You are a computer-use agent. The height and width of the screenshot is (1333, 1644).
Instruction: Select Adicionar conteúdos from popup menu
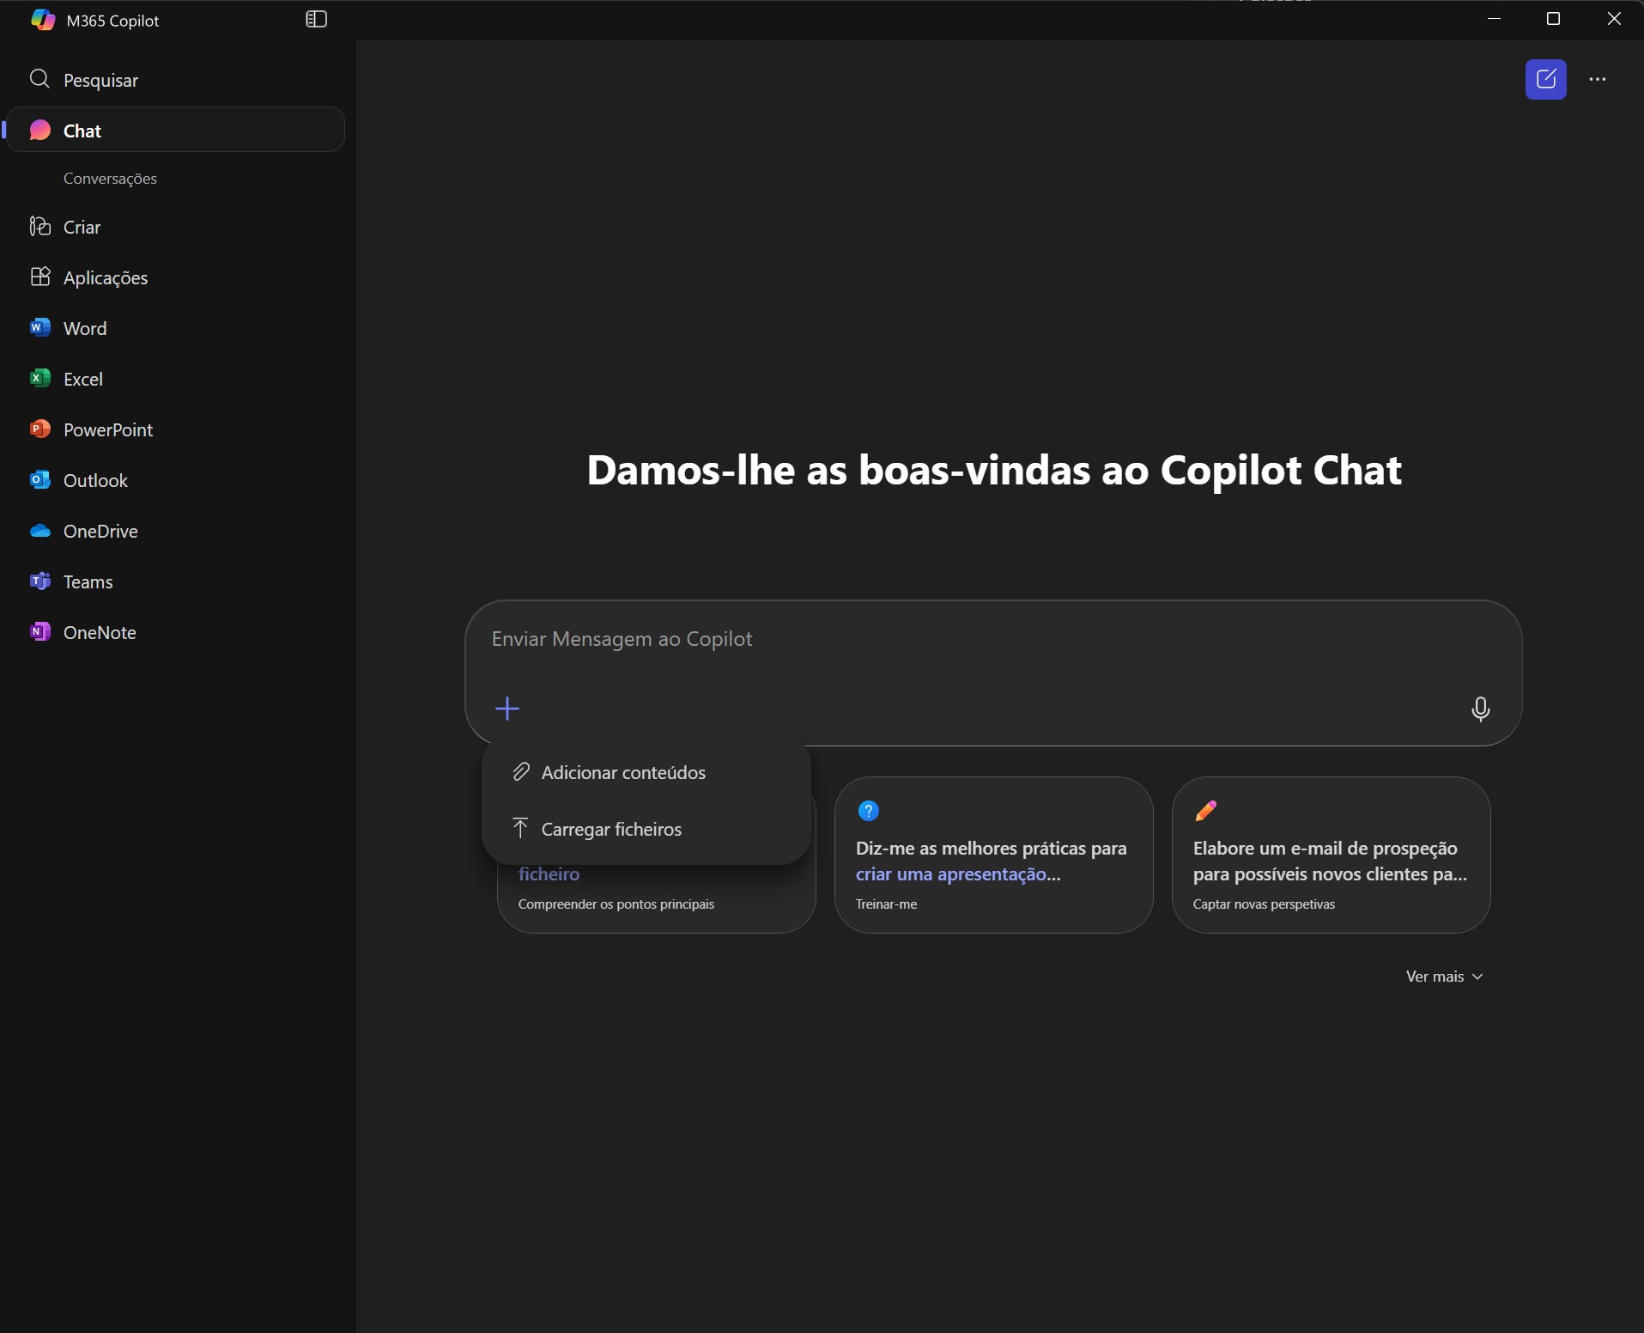622,772
